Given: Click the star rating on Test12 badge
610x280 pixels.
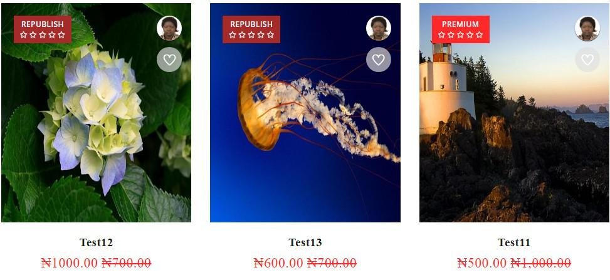Looking at the screenshot, I should (43, 34).
